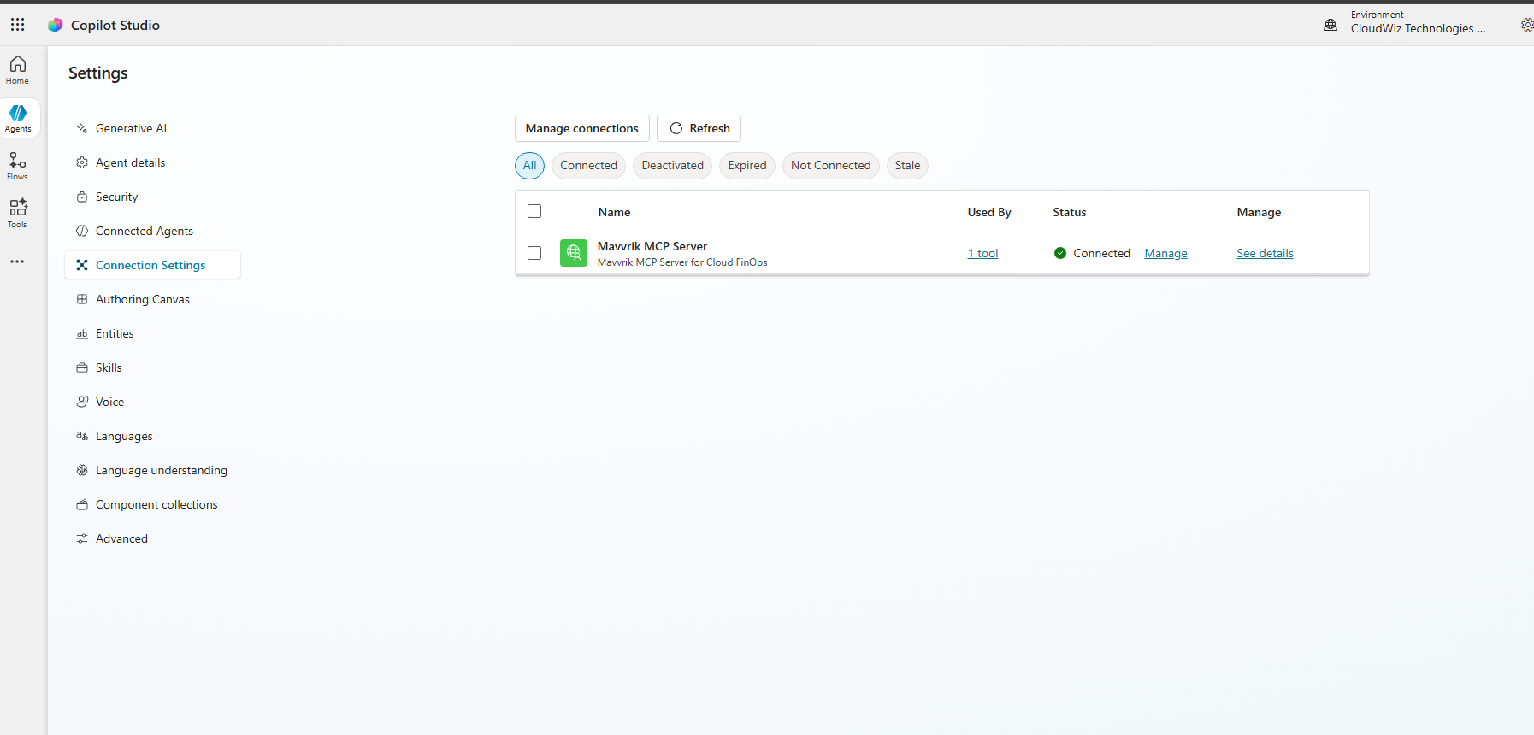Open Languages settings

coord(152,436)
